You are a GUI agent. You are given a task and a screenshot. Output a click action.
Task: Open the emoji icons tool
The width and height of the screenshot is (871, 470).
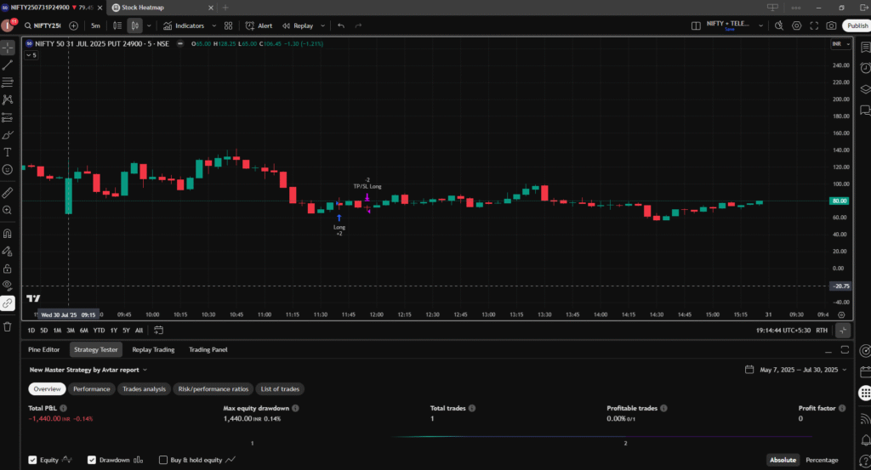(8, 170)
